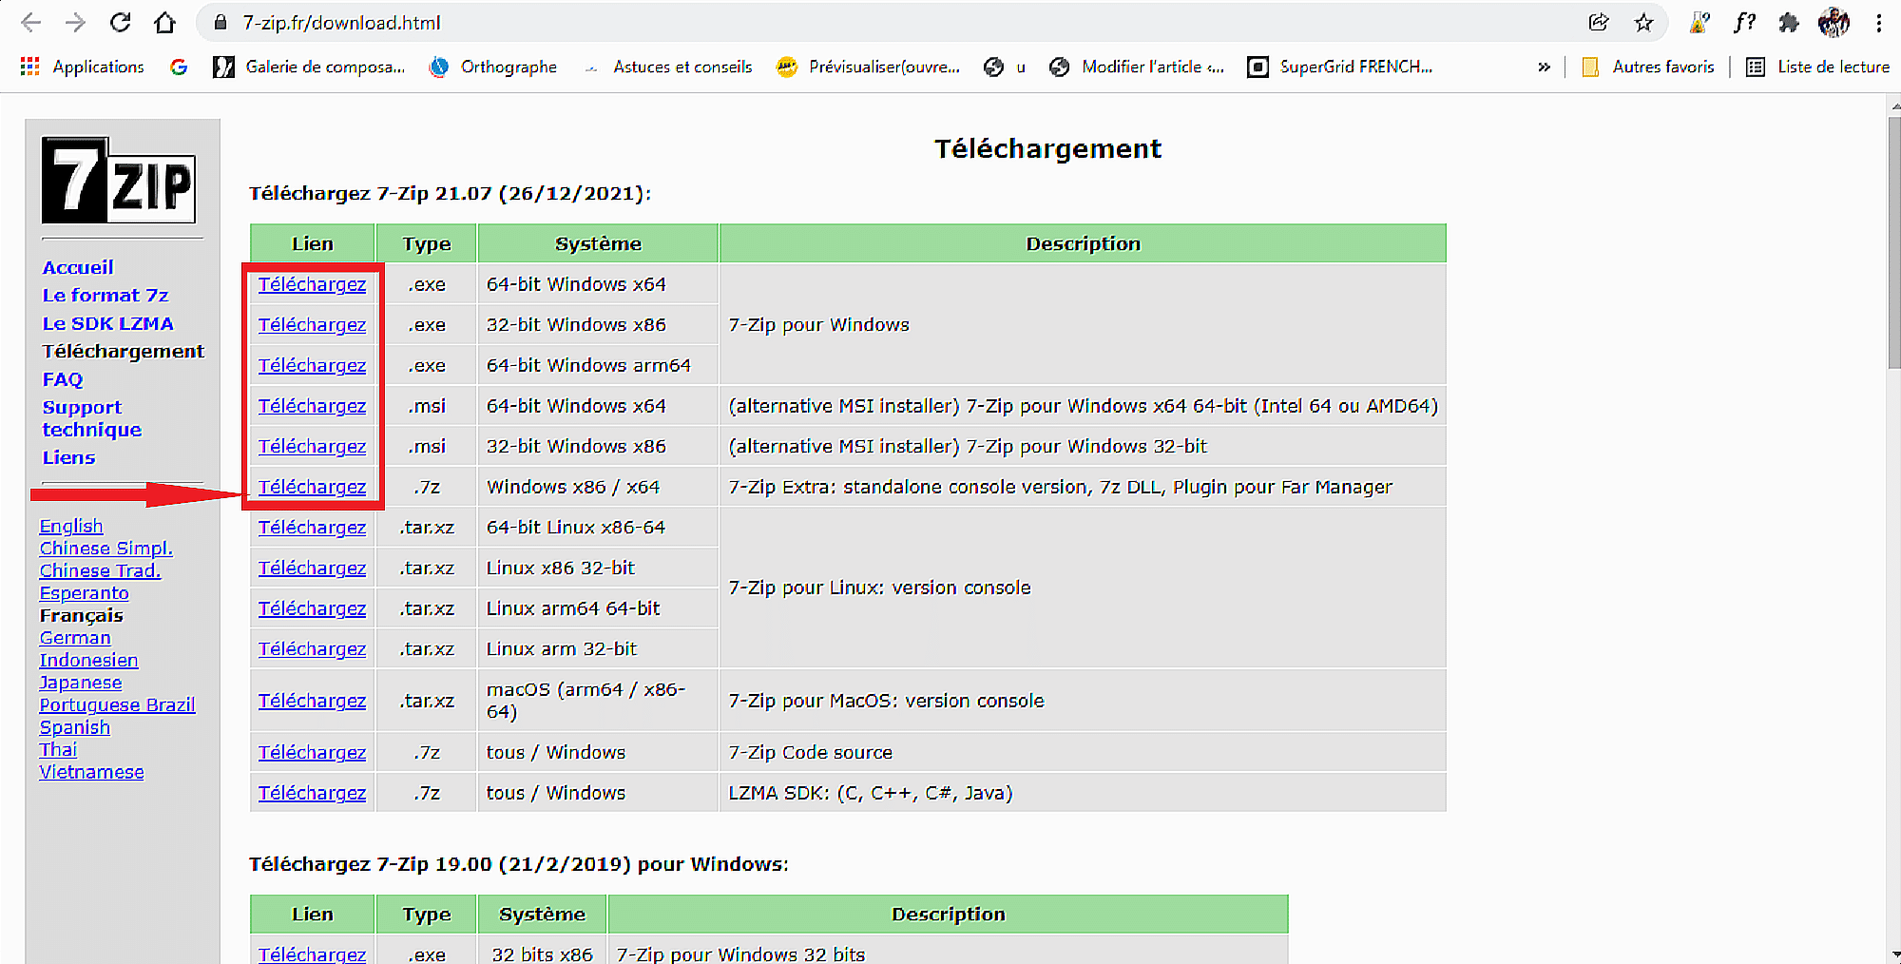
Task: Download 7-Zip Code source .7z
Action: [312, 752]
